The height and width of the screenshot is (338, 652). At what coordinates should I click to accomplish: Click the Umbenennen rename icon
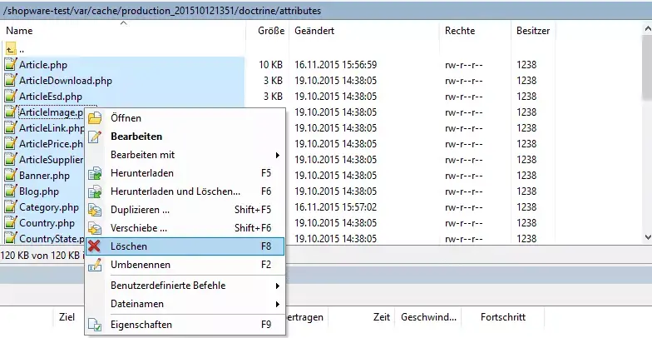96,265
